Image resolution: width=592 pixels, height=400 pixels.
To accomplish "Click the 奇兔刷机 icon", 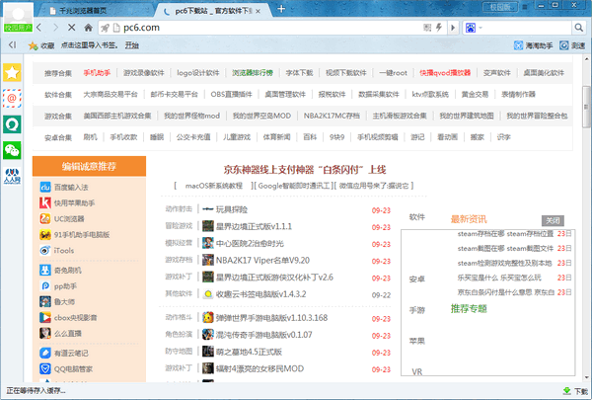I will tap(45, 271).
